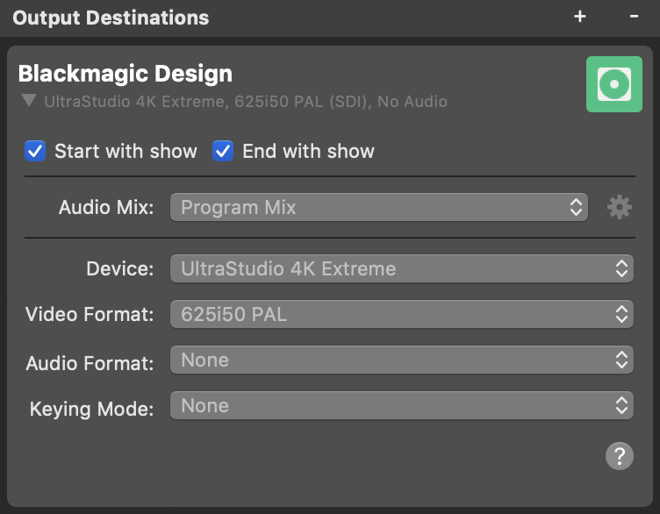Open help via question mark button
The image size is (660, 514).
click(619, 456)
